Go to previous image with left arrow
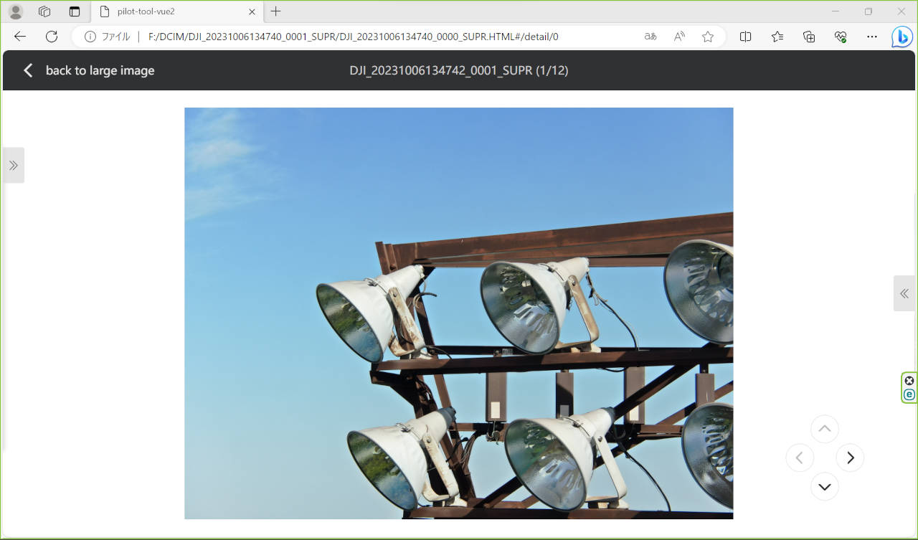Image resolution: width=918 pixels, height=540 pixels. 800,458
